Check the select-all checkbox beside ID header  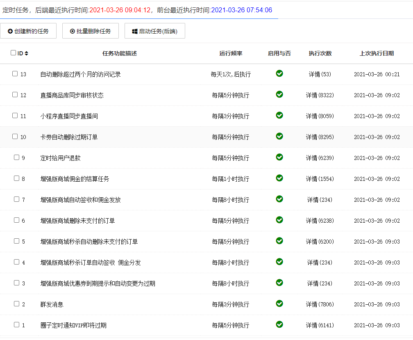coord(13,53)
